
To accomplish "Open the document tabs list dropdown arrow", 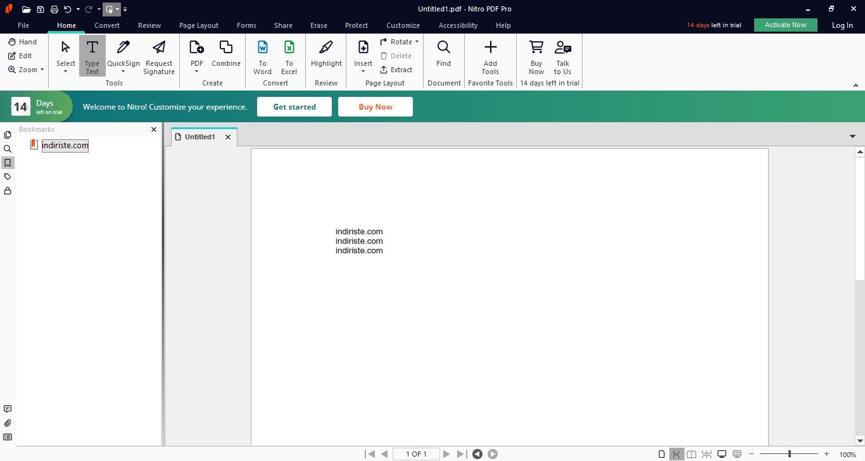I will (853, 136).
